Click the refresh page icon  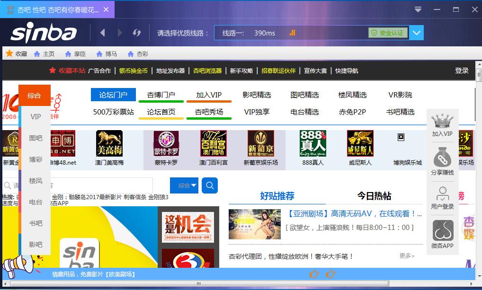coord(137,33)
